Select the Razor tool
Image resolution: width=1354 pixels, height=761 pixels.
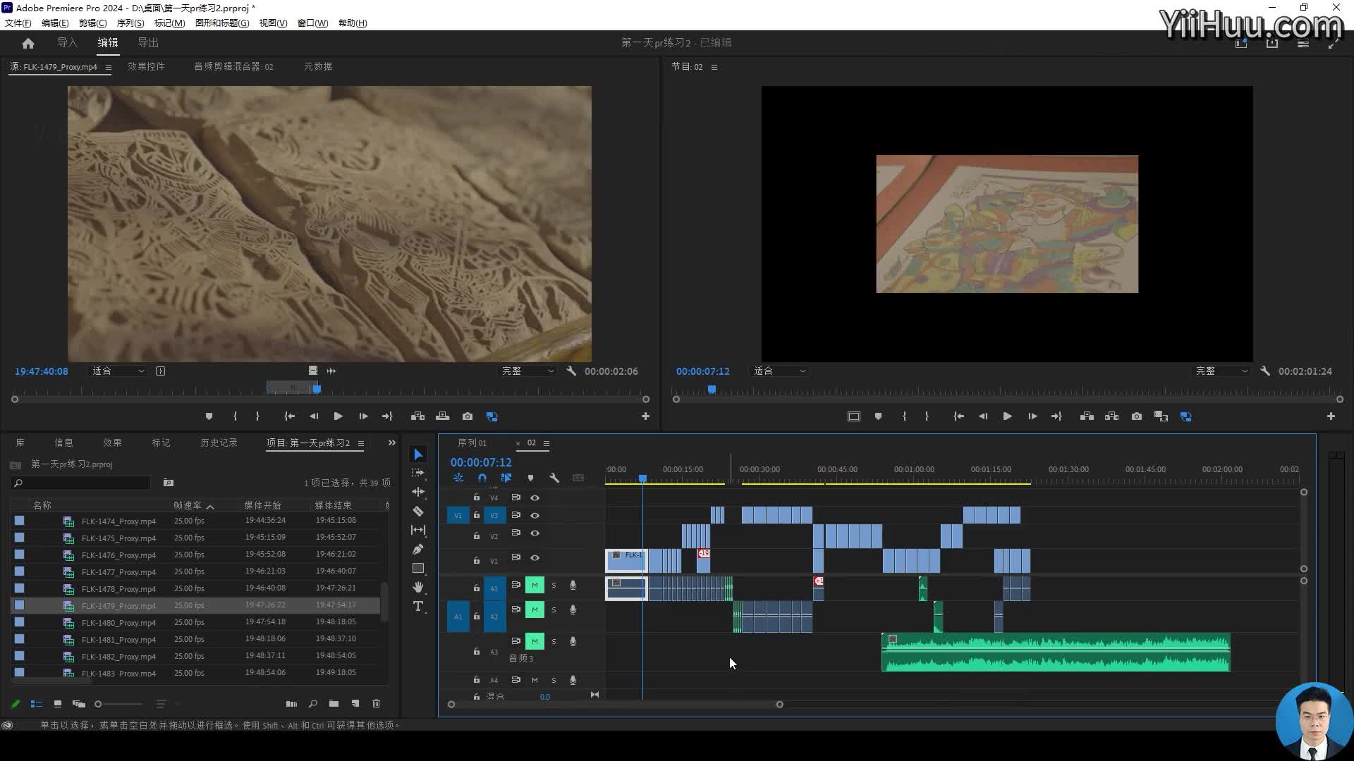[418, 511]
